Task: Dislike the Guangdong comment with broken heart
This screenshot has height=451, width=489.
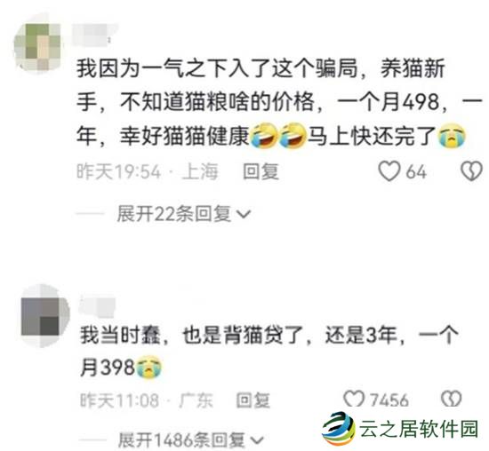Action: pyautogui.click(x=452, y=399)
